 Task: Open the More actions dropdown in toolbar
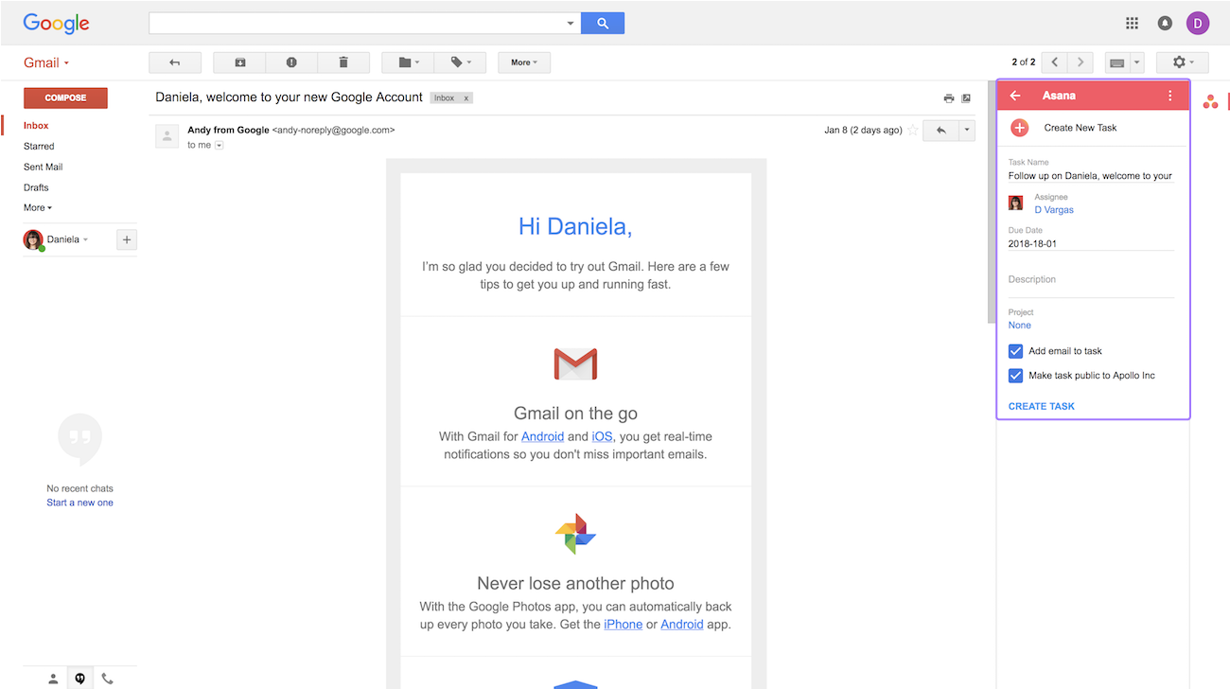[524, 62]
